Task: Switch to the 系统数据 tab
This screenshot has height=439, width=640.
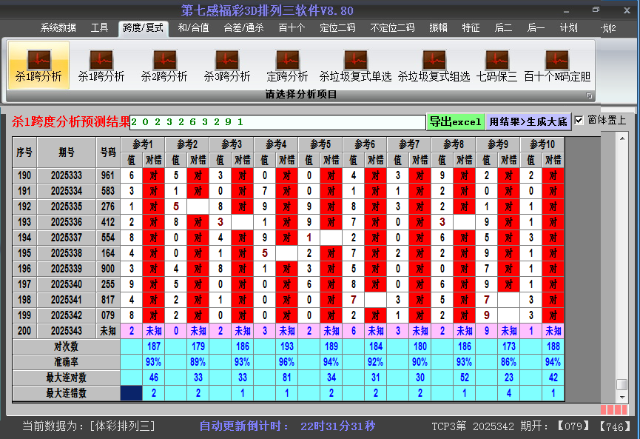Action: (x=58, y=28)
